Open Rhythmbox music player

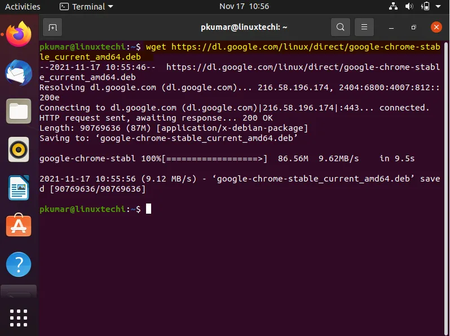tap(19, 149)
